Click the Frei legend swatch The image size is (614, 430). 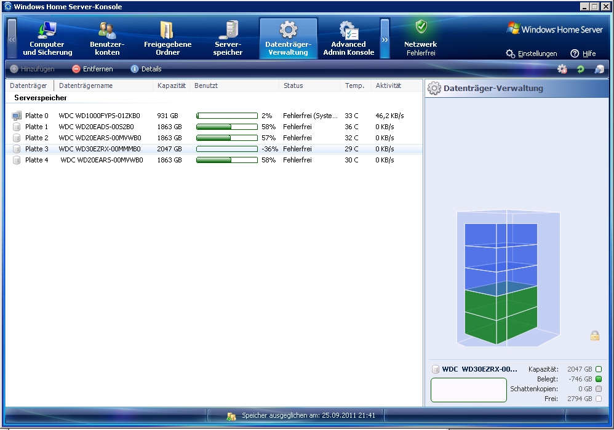tap(599, 399)
